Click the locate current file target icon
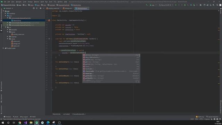The width and height of the screenshot is (222, 125). click(x=34, y=8)
